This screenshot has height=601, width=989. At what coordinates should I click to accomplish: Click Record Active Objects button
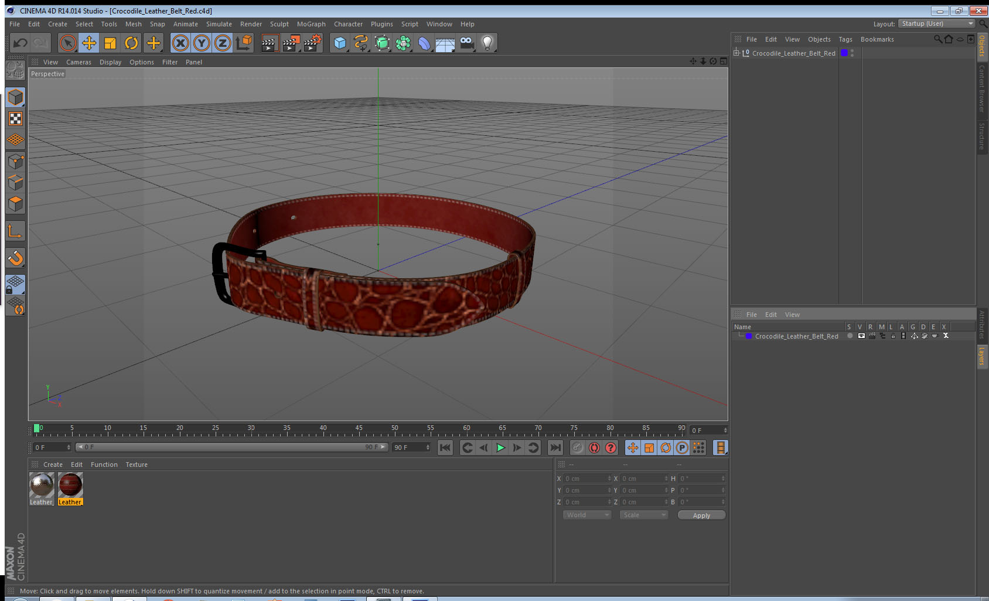pyautogui.click(x=578, y=448)
